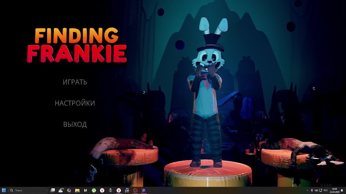346x194 pixels.
Task: Click the microphone tray icon
Action: [312, 190]
